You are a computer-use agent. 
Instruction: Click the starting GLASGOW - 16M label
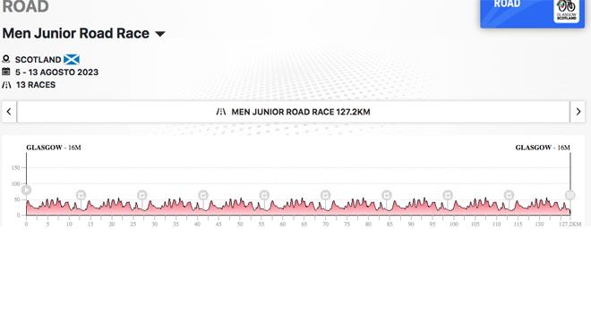pyautogui.click(x=54, y=148)
